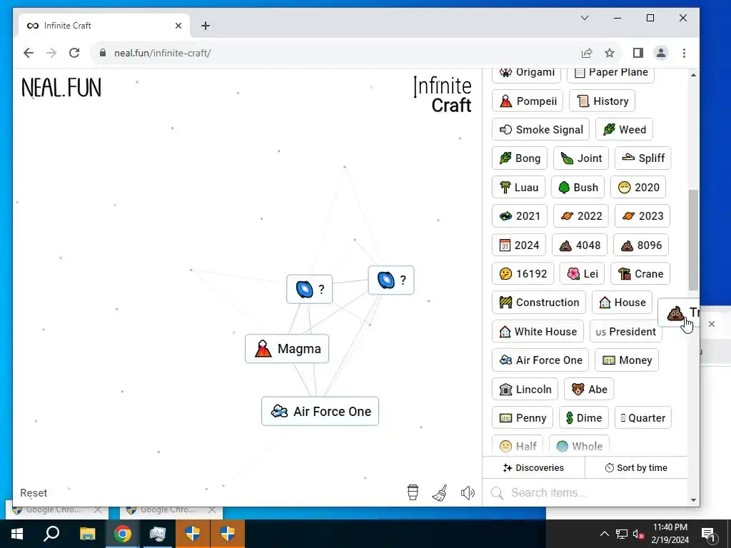
Task: Click Sort by time button
Action: tap(636, 467)
